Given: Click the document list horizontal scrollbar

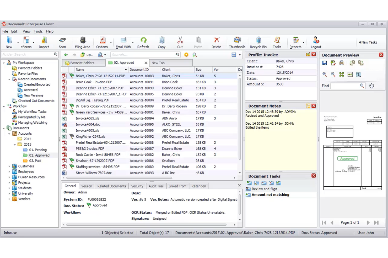Looking at the screenshot, I should coord(119,178).
